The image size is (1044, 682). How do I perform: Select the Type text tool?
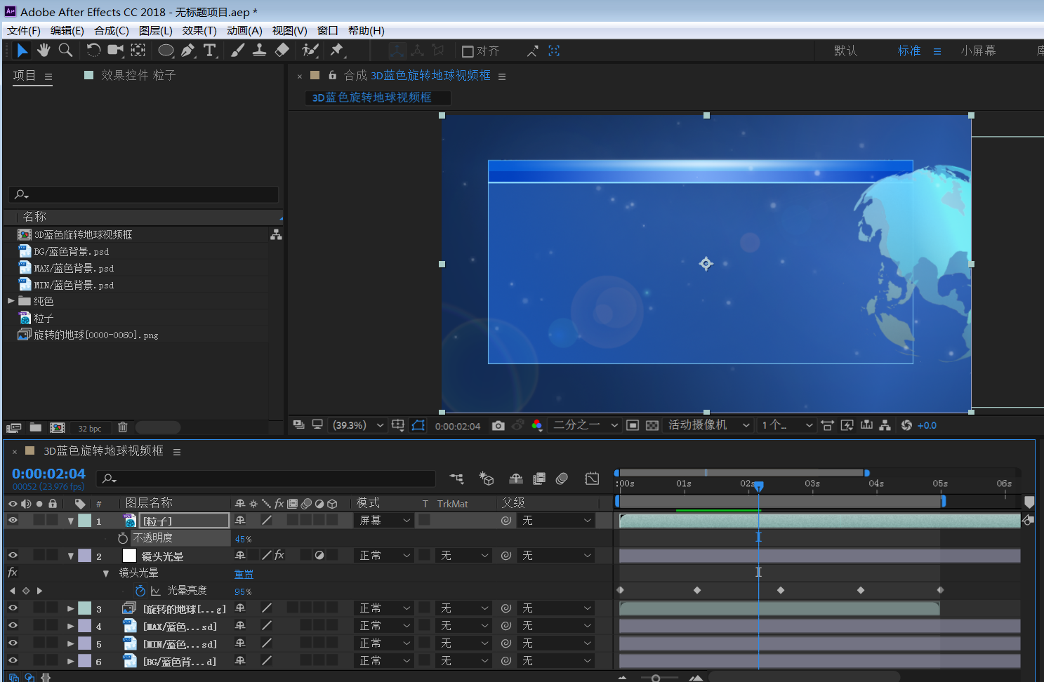tap(210, 51)
